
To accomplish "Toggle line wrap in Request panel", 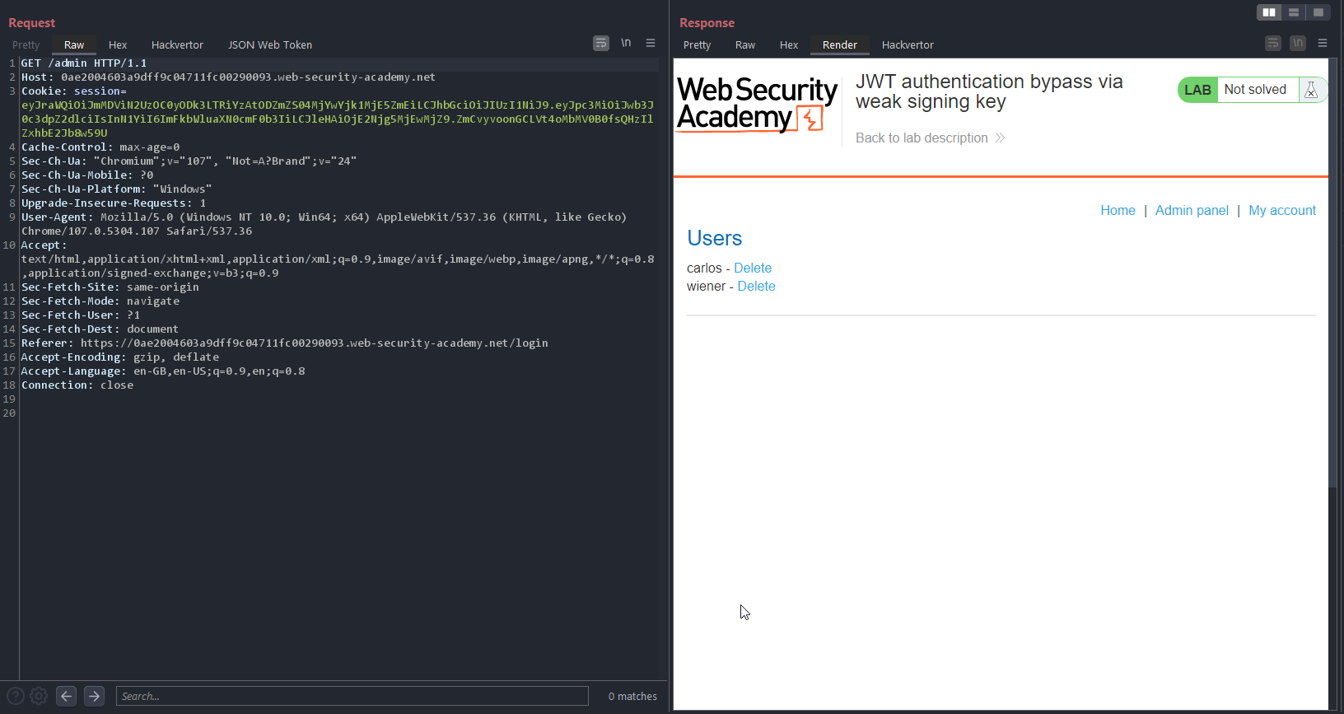I will coord(601,44).
